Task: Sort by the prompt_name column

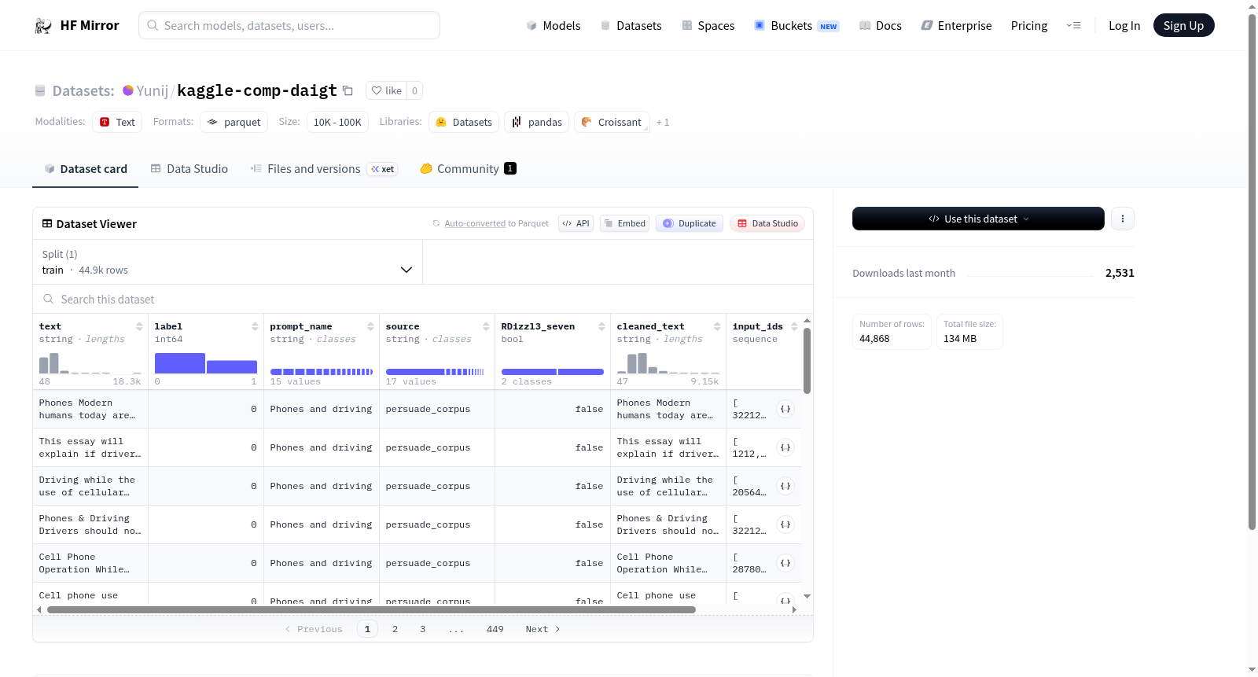Action: [370, 326]
